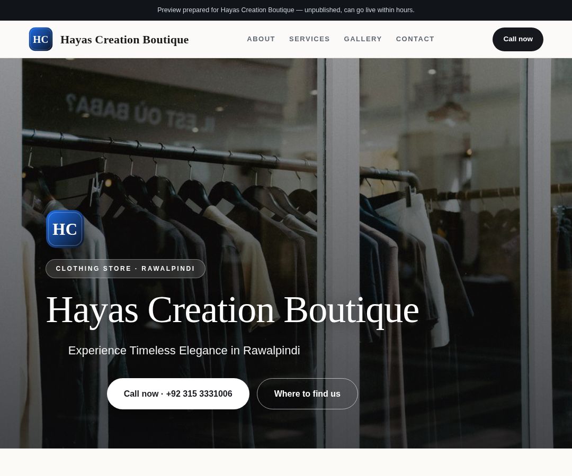The height and width of the screenshot is (476, 572).
Task: Click the HC logo icon in the header
Action: click(40, 39)
